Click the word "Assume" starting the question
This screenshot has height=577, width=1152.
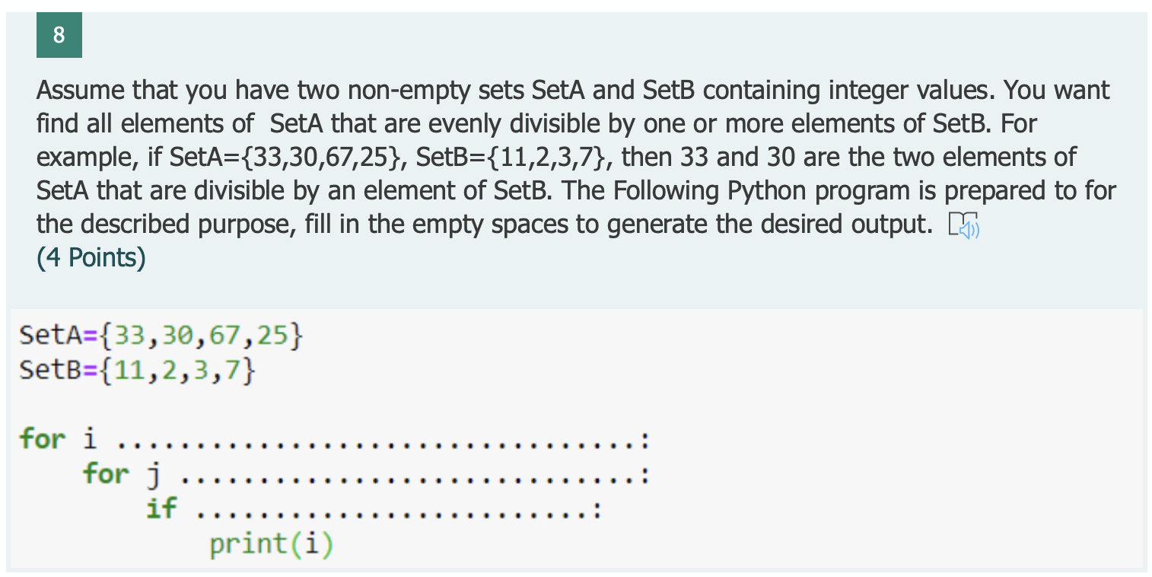tap(81, 91)
